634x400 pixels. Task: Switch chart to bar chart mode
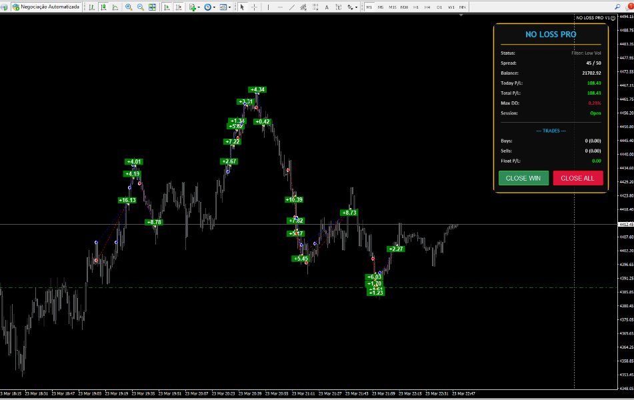point(92,7)
